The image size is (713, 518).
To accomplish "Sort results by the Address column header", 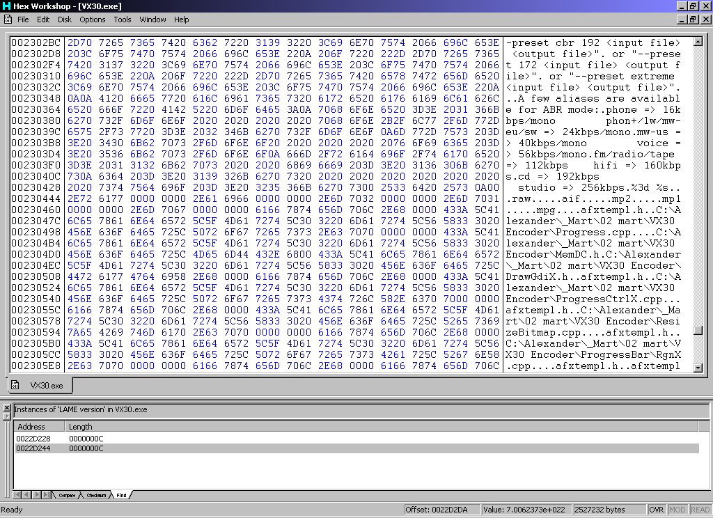I will [40, 427].
